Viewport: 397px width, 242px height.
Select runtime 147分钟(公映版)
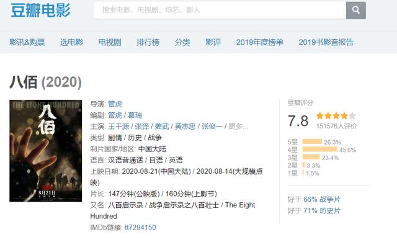point(134,194)
